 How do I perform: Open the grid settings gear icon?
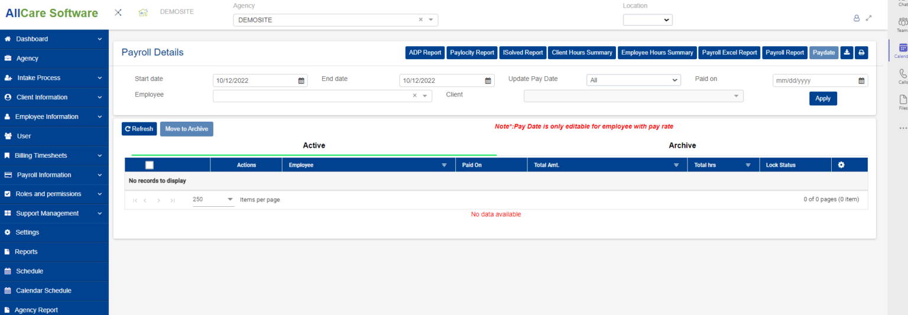pyautogui.click(x=841, y=165)
